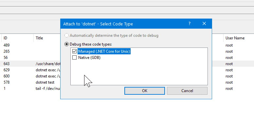Click the Cancel button in dialog
Screen dimensions: 254x124
[187, 91]
